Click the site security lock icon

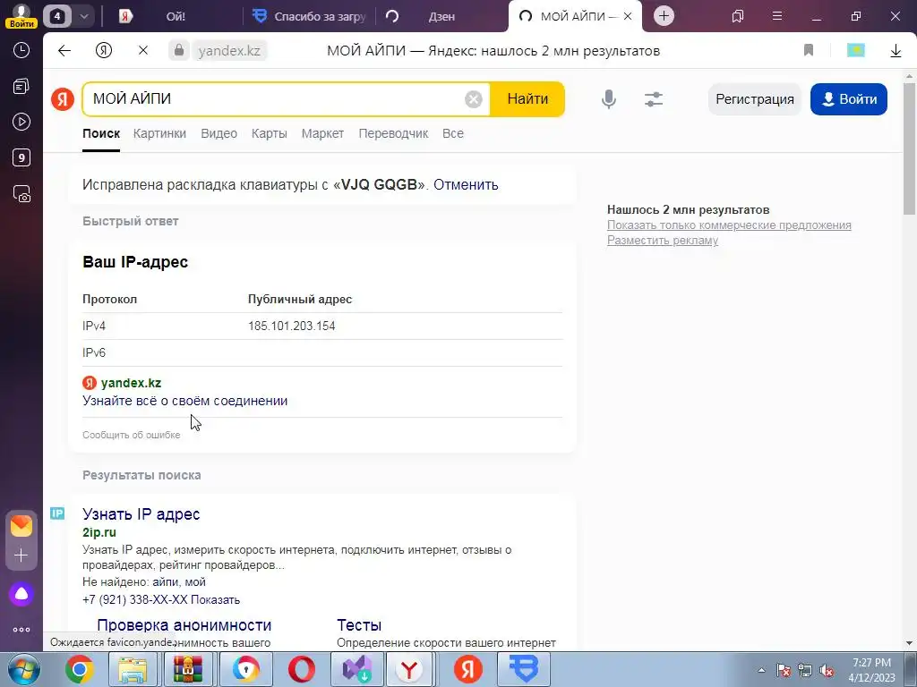[179, 51]
